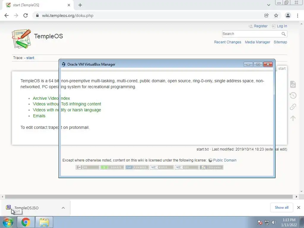304x228 pixels.
Task: Click the volume speaker tray icon
Action: pyautogui.click(x=274, y=222)
